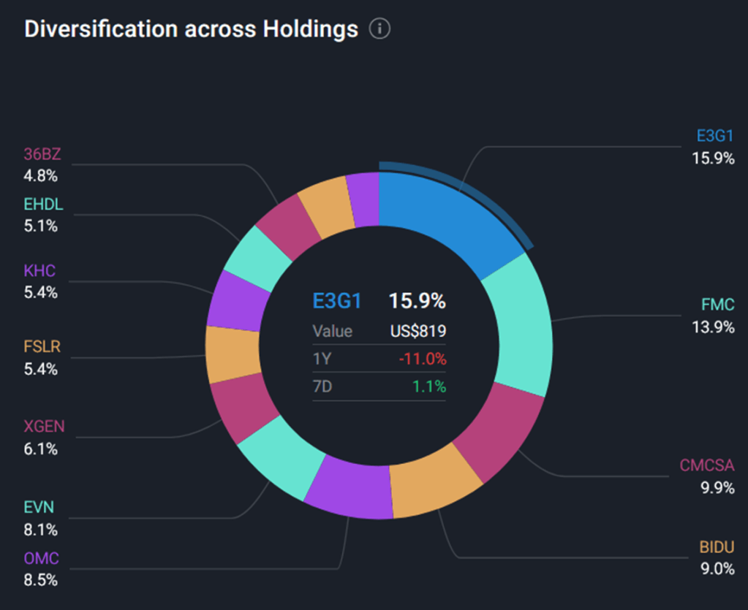Viewport: 748px width, 610px height.
Task: Select the XGEN ticker label
Action: pos(43,427)
